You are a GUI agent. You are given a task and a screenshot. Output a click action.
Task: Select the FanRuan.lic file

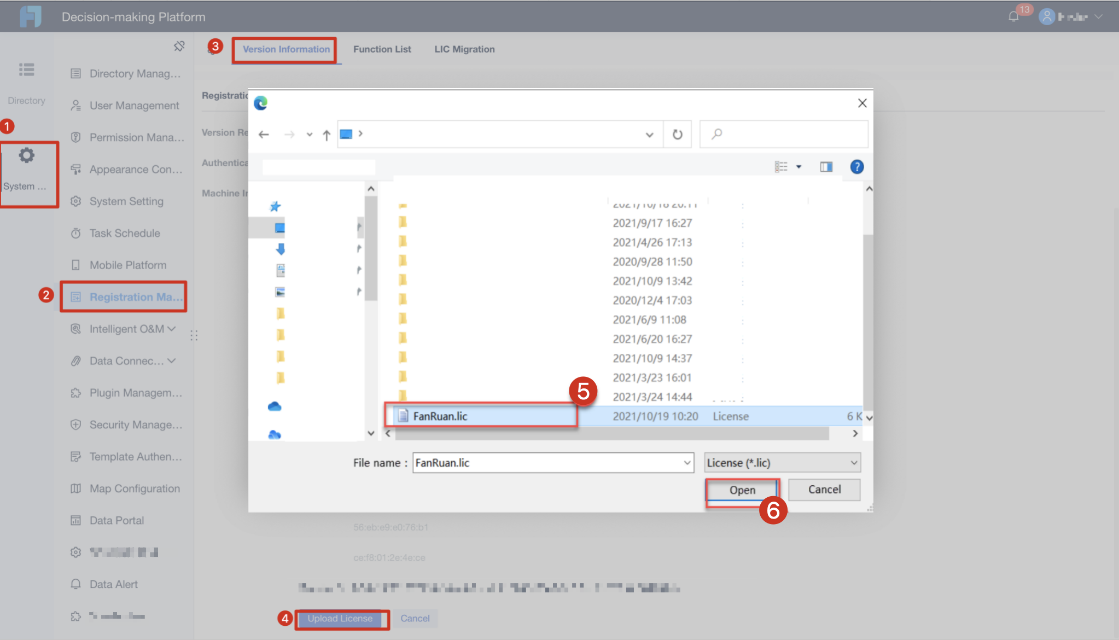(x=440, y=416)
